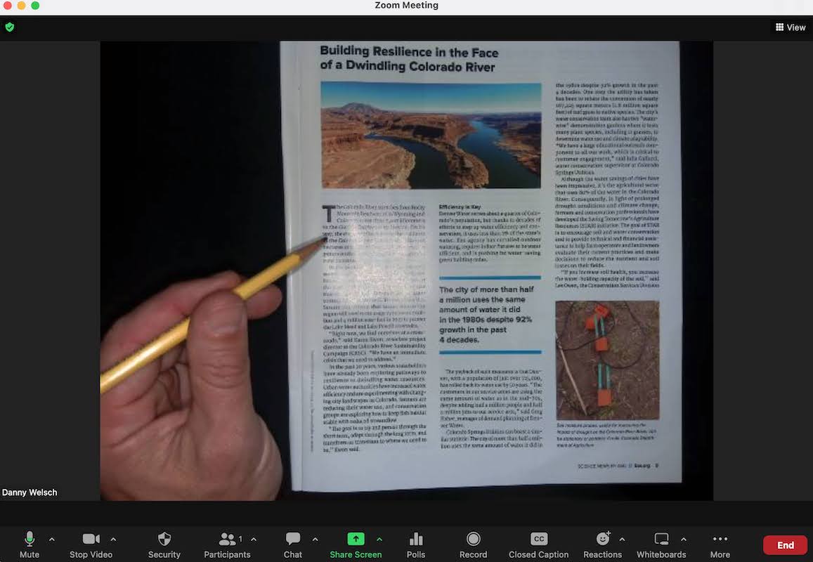Image resolution: width=813 pixels, height=562 pixels.
Task: Click the Reactions emoji icon
Action: [602, 539]
